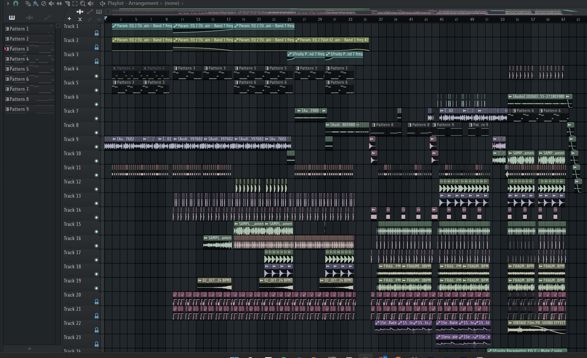The width and height of the screenshot is (587, 358).
Task: Click Pattern 5 piano-roll icon in picker
Action: tap(7, 69)
